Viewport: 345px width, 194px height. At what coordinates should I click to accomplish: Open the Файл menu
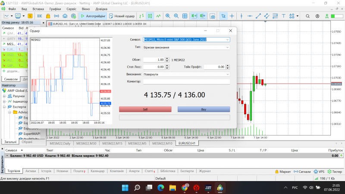tap(12, 9)
